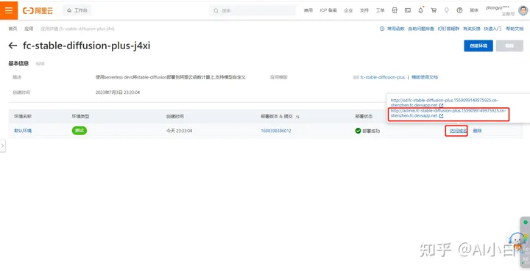The width and height of the screenshot is (530, 271).
Task: Go to 应用 breadcrumb
Action: click(x=29, y=29)
